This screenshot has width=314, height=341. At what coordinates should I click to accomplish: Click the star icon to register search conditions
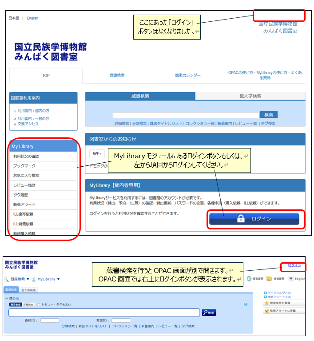267,303
